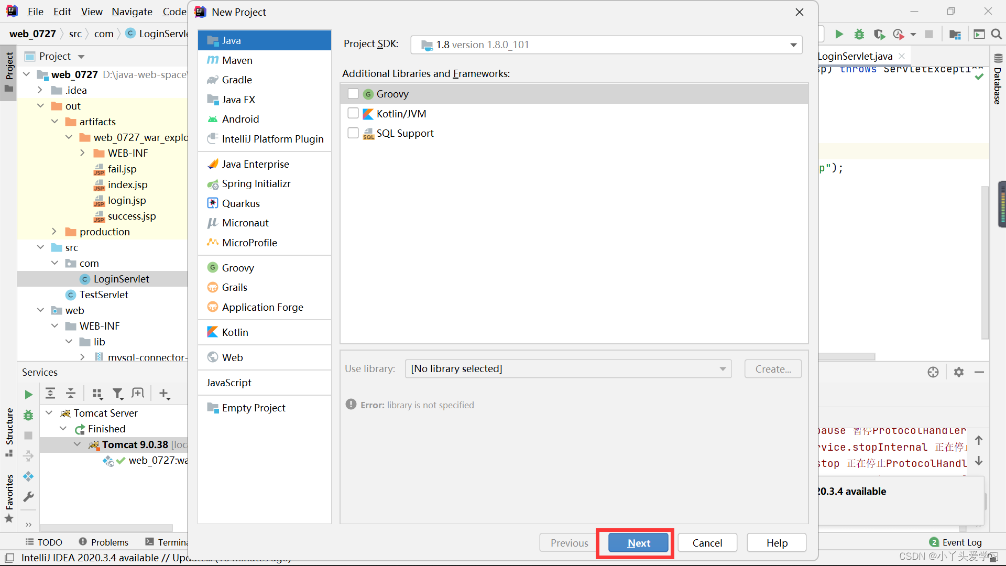Choose Empty Project type
This screenshot has width=1006, height=566.
265,408
